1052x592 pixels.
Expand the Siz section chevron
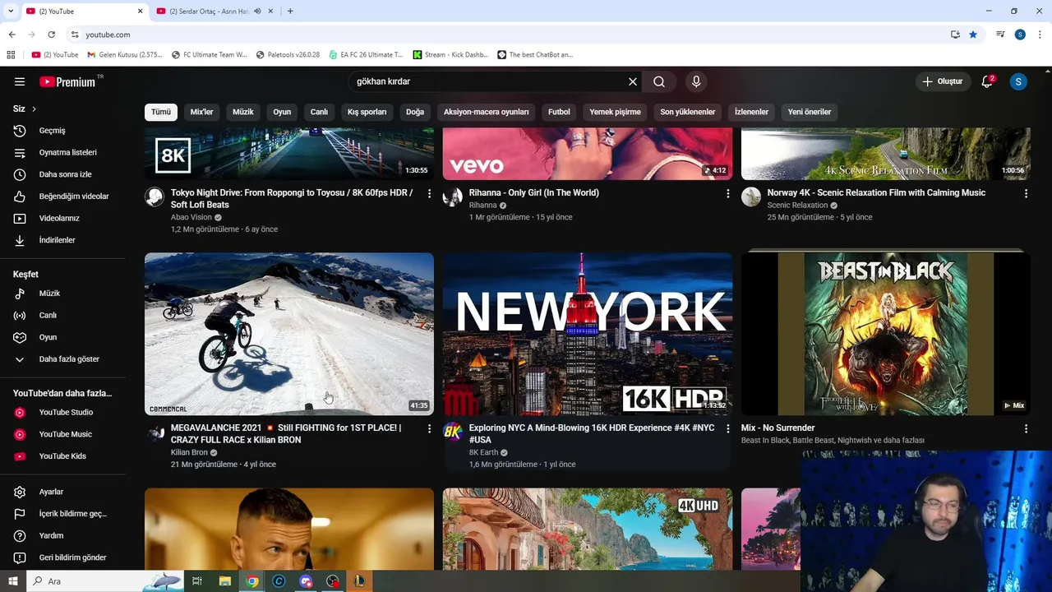coord(34,109)
